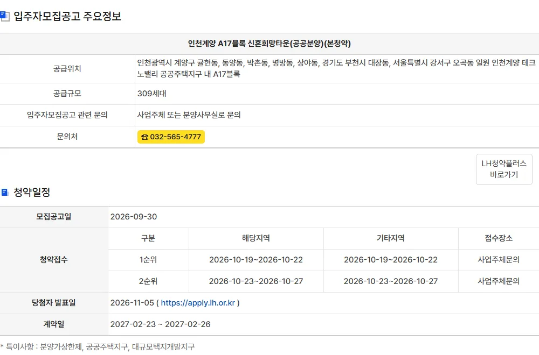The height and width of the screenshot is (355, 539).
Task: Select 1순위 해당지역 date 2026-10-19~2026-10-22
Action: 255,260
